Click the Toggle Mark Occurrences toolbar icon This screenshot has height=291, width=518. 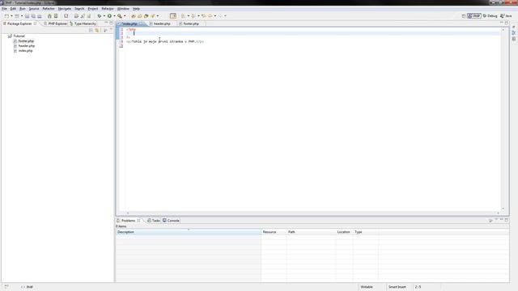[x=173, y=16]
